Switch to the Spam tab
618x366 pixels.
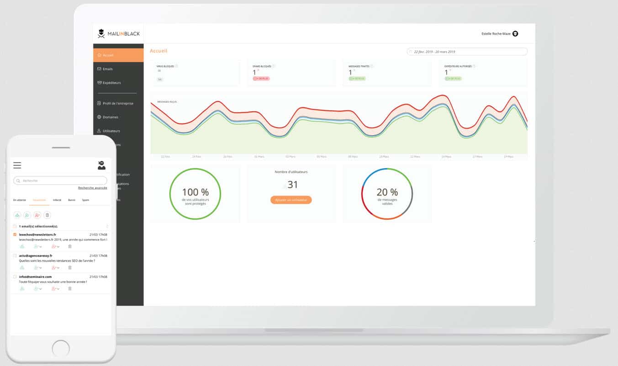click(85, 200)
